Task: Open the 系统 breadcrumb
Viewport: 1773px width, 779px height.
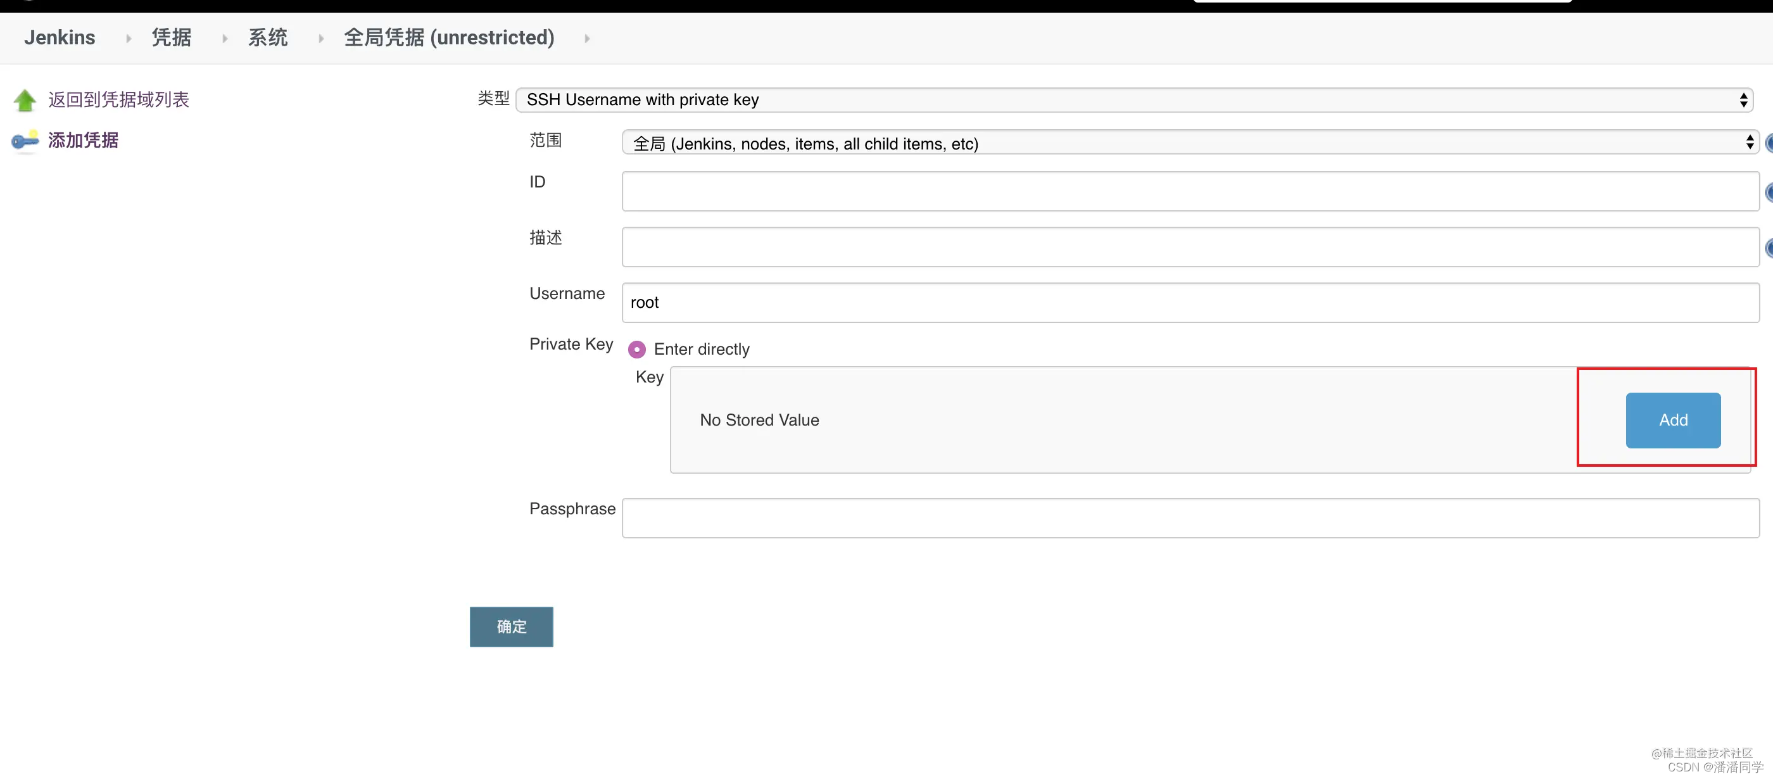Action: click(268, 37)
